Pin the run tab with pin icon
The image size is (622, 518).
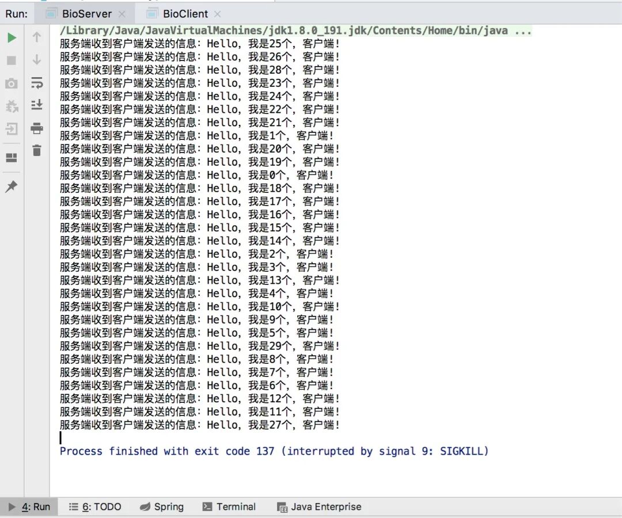pos(12,186)
